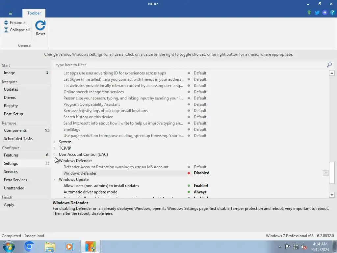337x253 pixels.
Task: Click the green update arrow icon
Action: [309, 13]
